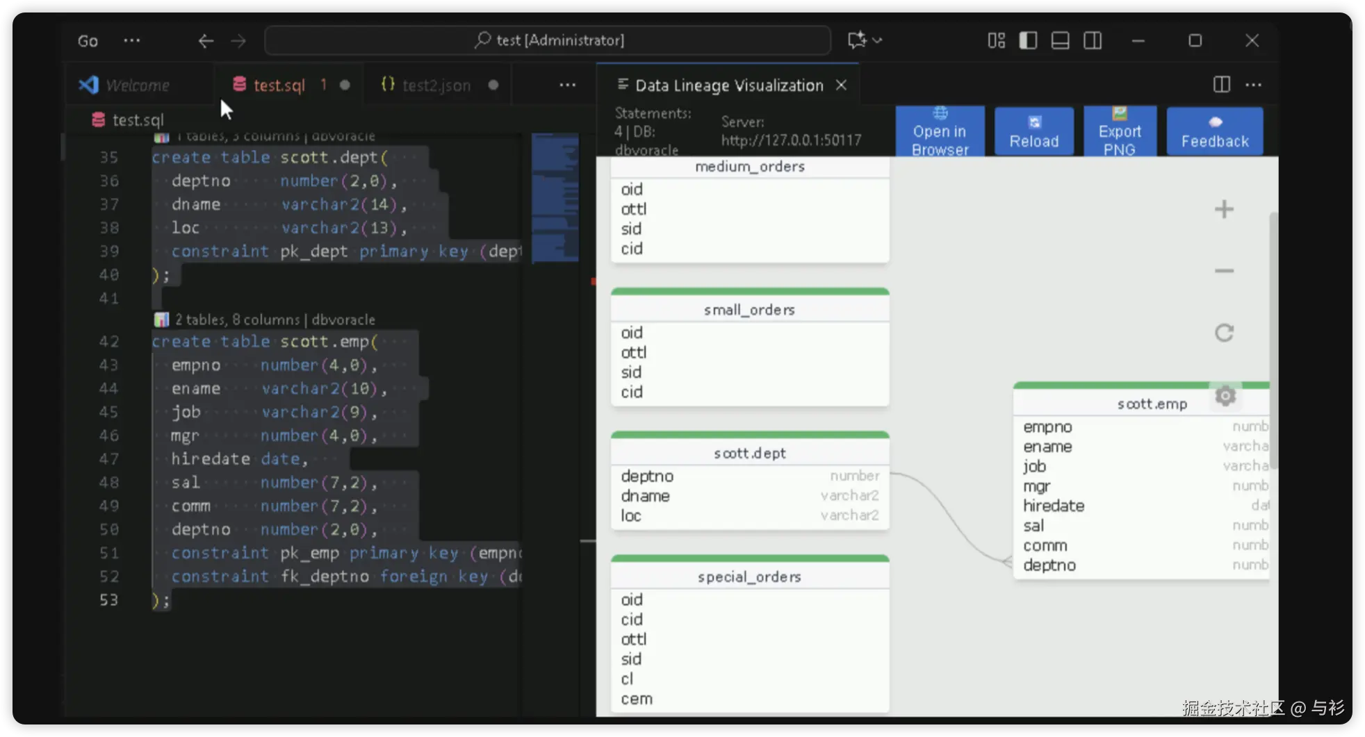Click the '2 tables, 8 columns' code lens
1365x737 pixels.
pos(275,320)
